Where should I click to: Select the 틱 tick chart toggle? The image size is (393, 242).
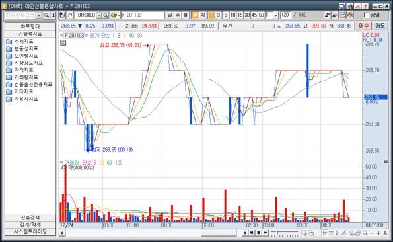click(203, 15)
